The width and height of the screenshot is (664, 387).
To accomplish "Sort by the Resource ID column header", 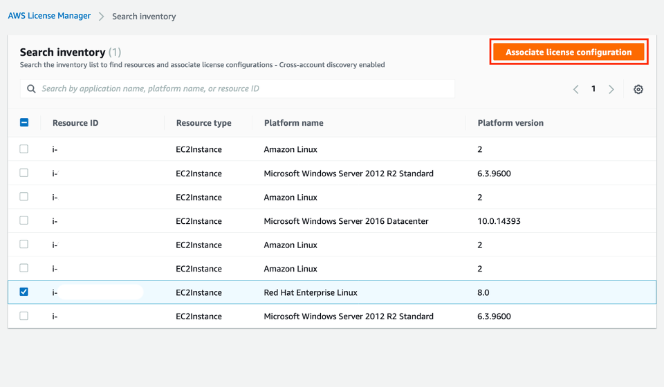I will (75, 123).
